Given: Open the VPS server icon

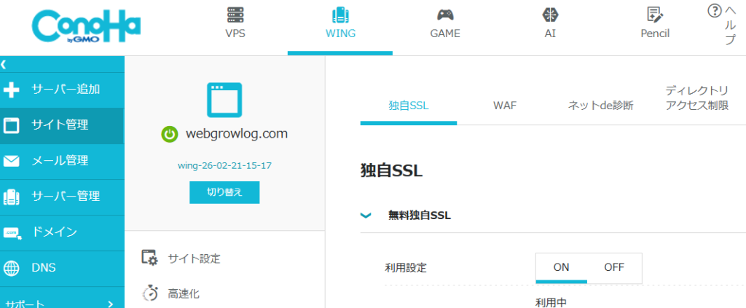Looking at the screenshot, I should 235,15.
